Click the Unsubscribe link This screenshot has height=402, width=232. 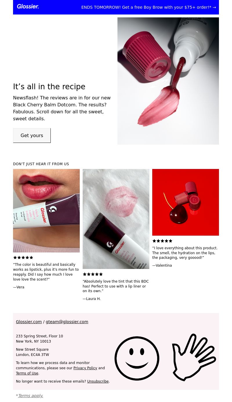click(98, 381)
